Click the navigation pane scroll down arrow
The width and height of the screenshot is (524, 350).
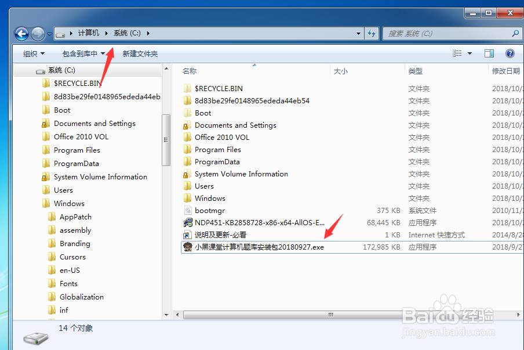tap(166, 315)
